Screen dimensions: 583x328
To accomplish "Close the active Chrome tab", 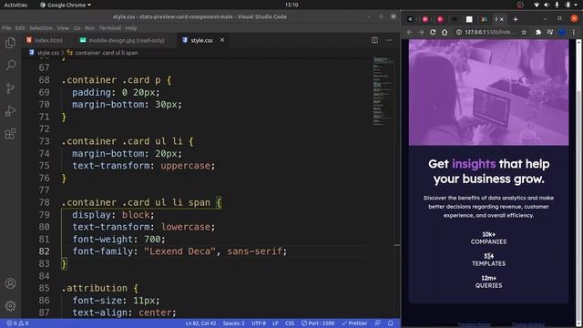I will 502,19.
